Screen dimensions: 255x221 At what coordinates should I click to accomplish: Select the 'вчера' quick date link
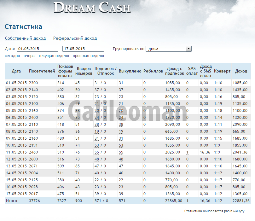pos(29,56)
